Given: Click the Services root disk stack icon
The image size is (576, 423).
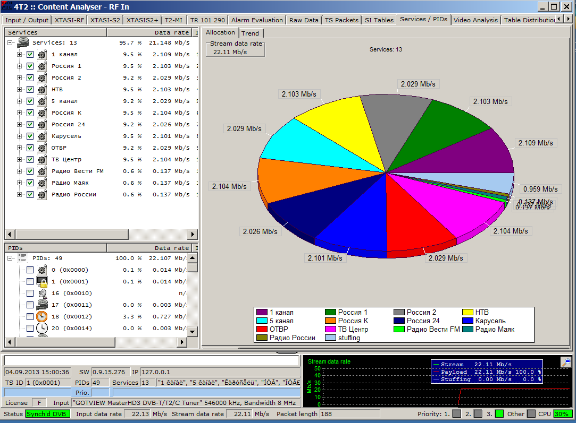Looking at the screenshot, I should point(23,43).
